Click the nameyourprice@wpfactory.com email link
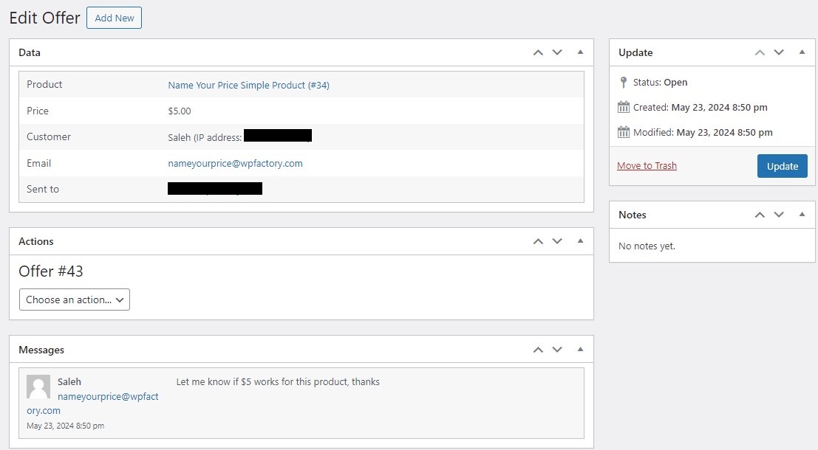 pos(235,163)
